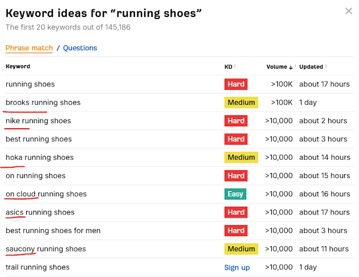Select the keyword "saucony running shoes"
The image size is (359, 277).
point(46,249)
